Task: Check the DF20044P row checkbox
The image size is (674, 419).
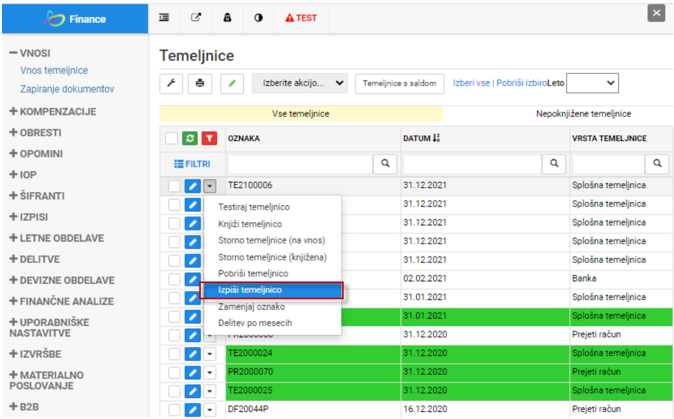Action: click(x=174, y=409)
